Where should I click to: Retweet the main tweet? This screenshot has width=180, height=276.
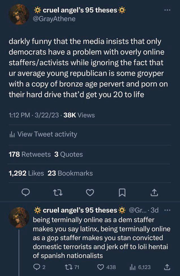tap(58, 192)
